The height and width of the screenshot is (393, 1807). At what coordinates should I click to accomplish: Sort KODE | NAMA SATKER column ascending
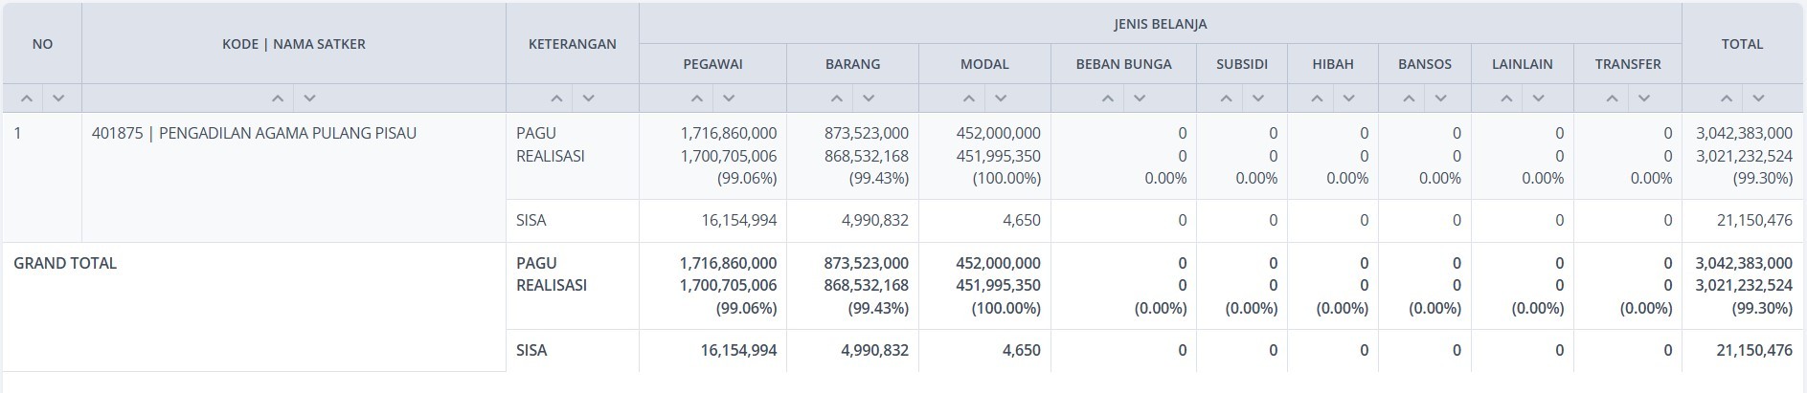pos(278,98)
